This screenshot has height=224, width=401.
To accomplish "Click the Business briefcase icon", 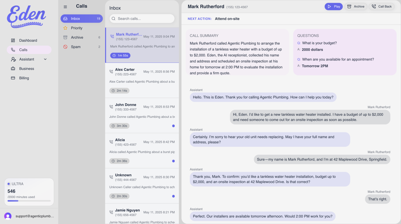I will pos(13,69).
